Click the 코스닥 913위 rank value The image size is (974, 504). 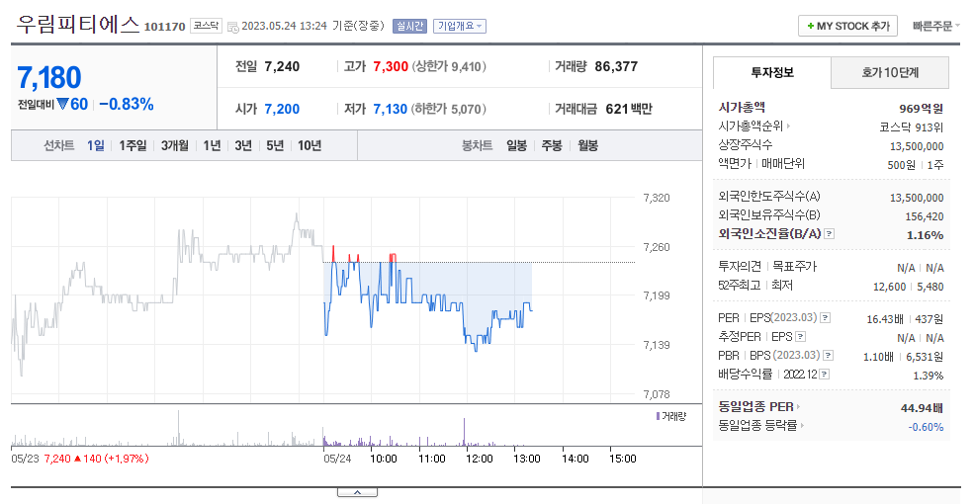click(x=912, y=127)
